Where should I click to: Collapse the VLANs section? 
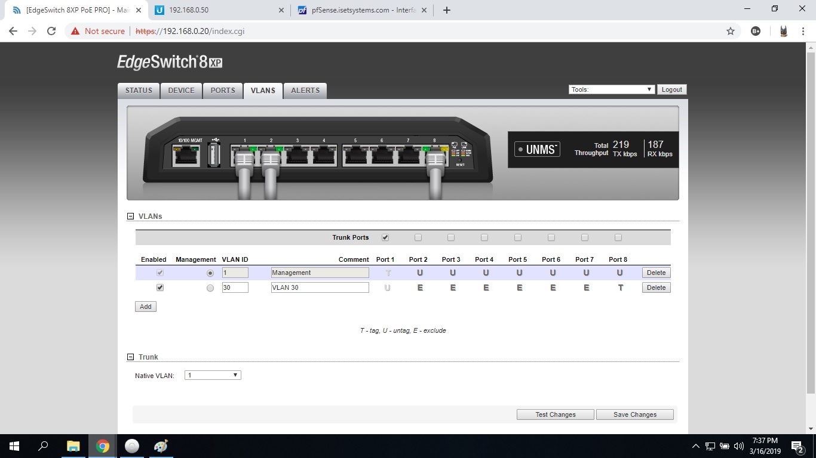pos(130,216)
